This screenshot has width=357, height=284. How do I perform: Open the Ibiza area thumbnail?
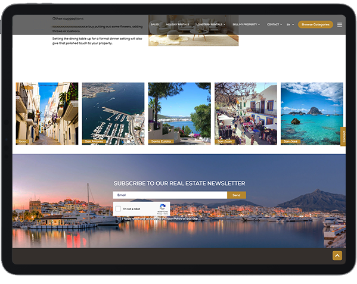coord(47,114)
